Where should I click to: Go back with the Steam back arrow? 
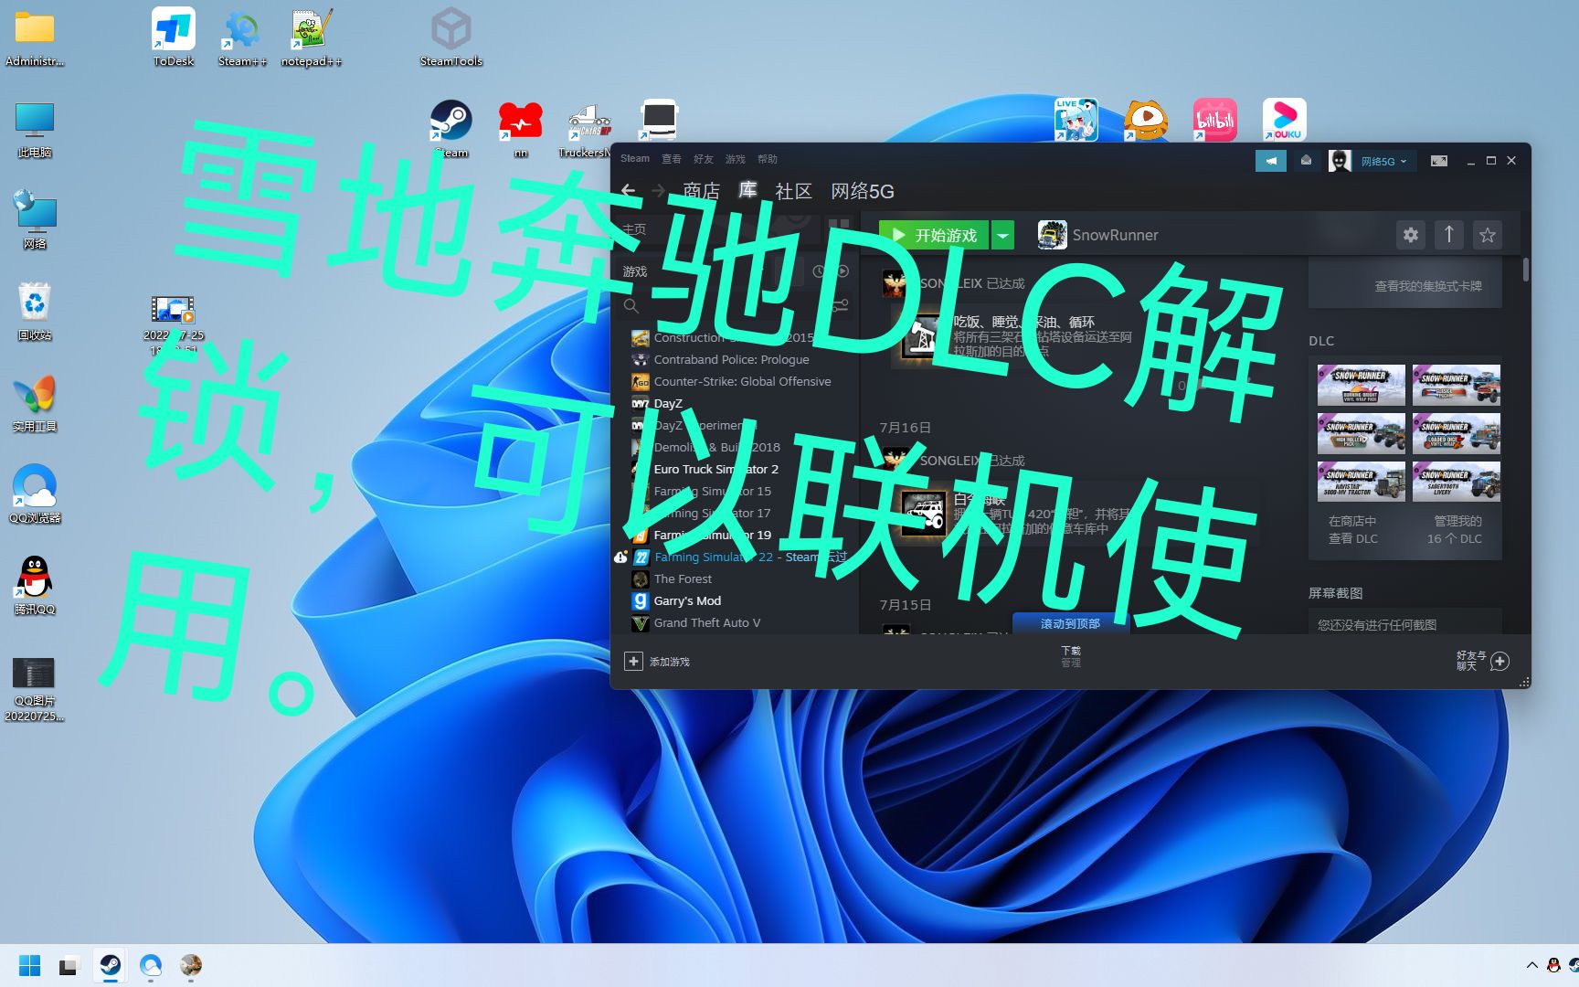coord(629,190)
